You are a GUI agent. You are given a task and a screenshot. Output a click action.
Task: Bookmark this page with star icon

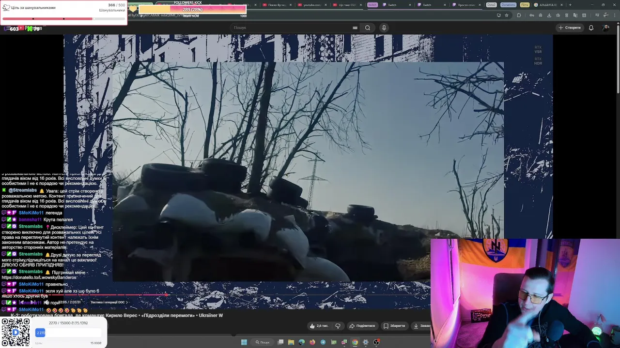[507, 15]
